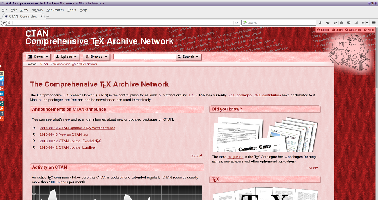The image size is (378, 200).
Task: Share the page on Xing
Action: pos(2,103)
